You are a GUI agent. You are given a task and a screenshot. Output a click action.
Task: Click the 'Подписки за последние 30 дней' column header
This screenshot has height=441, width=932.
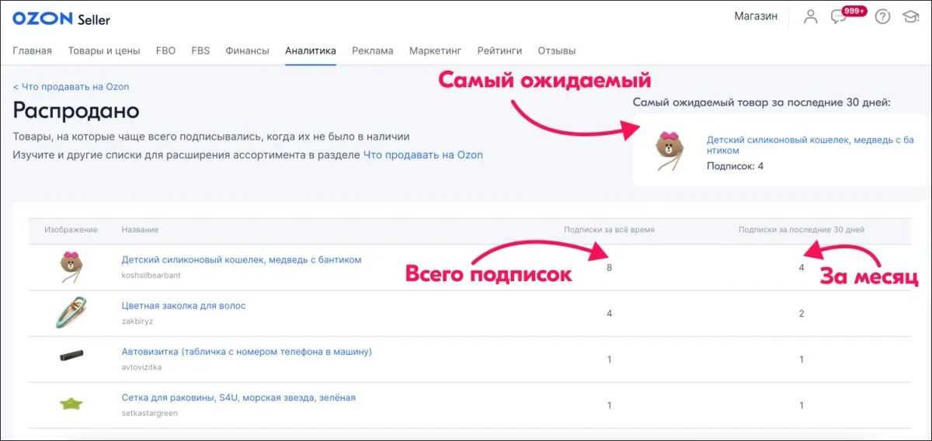[802, 230]
